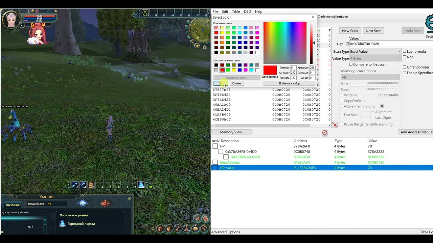
Task: Enable the Speedhack checkbox
Action: click(405, 73)
